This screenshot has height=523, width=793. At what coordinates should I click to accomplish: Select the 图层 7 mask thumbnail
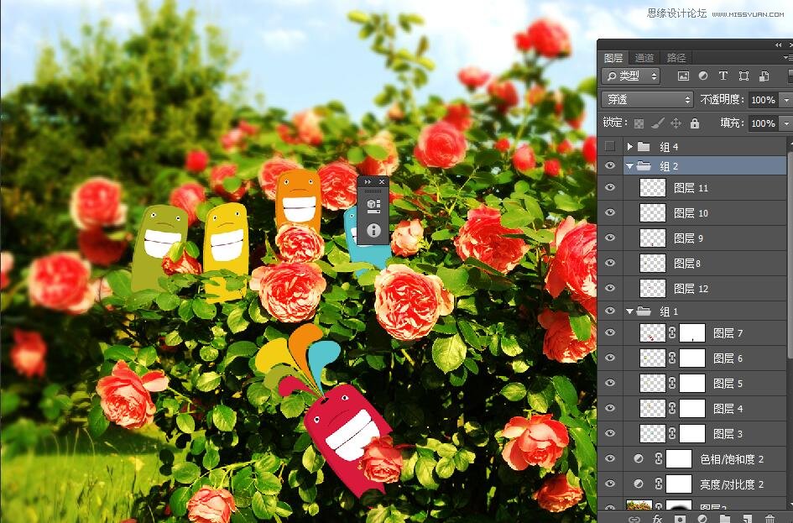tap(691, 332)
